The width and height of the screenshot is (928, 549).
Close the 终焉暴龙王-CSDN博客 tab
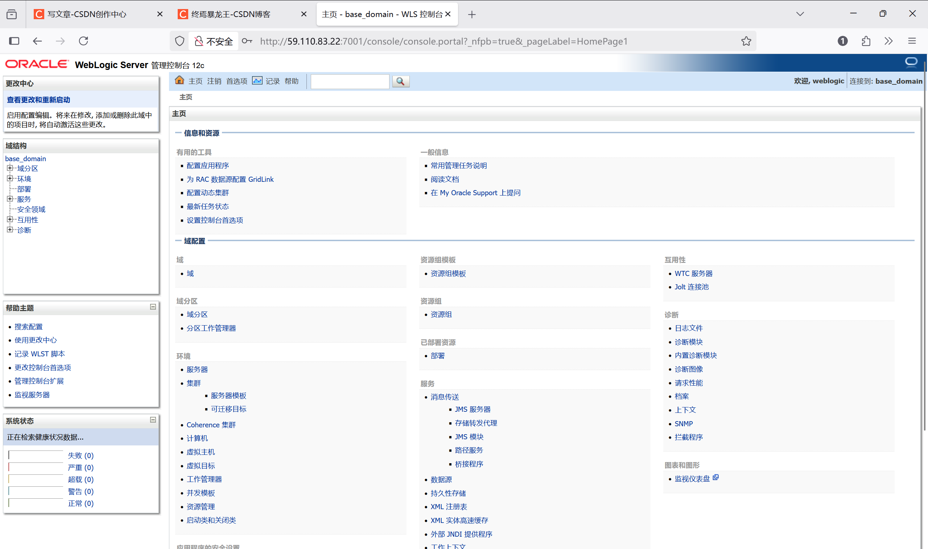click(x=304, y=14)
